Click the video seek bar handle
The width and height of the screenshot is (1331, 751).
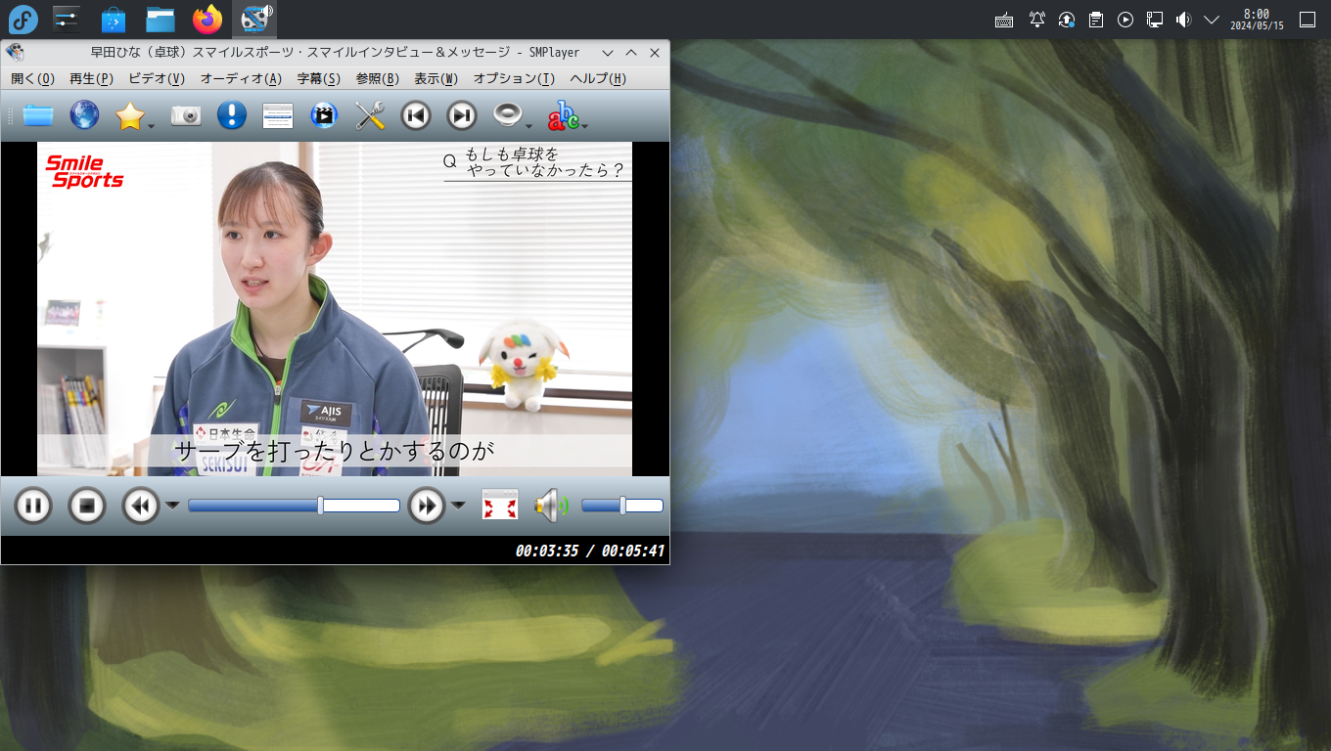pos(320,506)
